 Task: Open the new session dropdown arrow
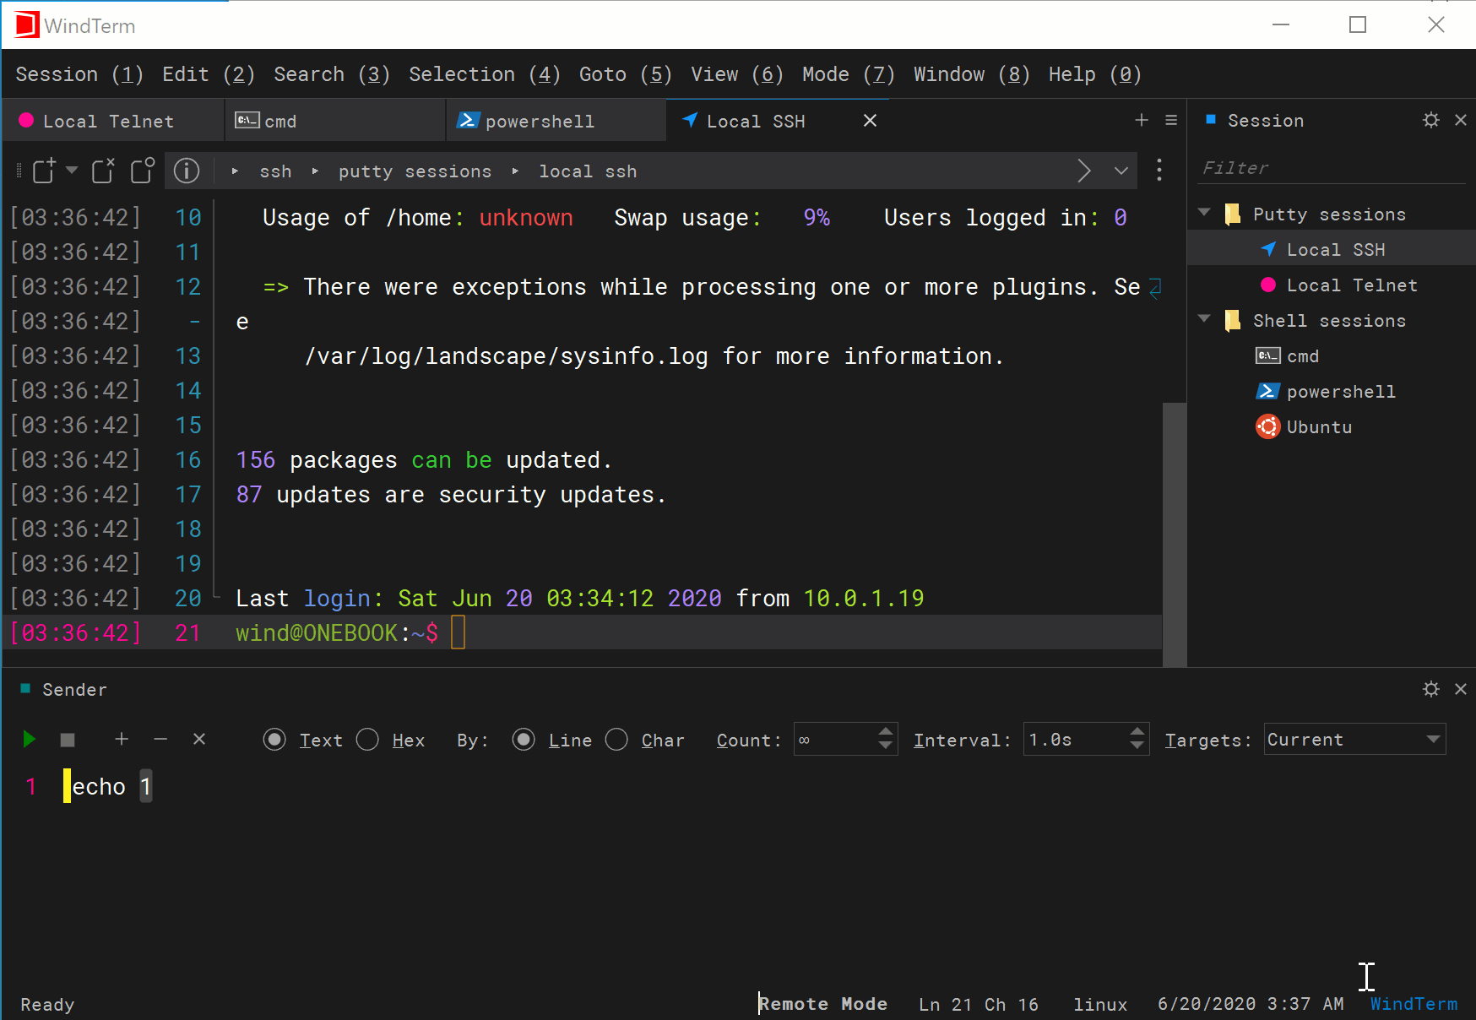[72, 171]
